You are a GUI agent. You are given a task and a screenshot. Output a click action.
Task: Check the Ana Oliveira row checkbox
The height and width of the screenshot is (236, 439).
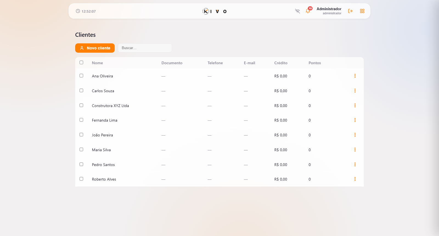click(x=81, y=75)
